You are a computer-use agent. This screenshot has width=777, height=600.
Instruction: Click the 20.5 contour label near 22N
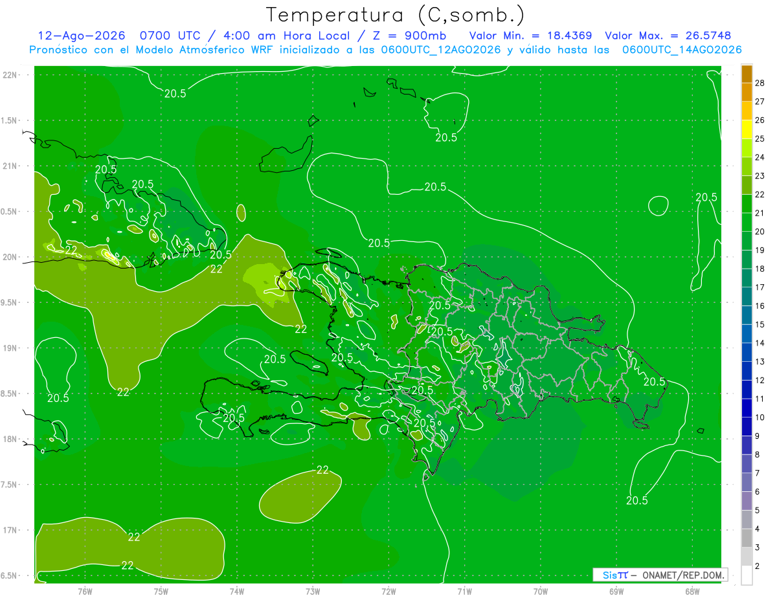(175, 93)
